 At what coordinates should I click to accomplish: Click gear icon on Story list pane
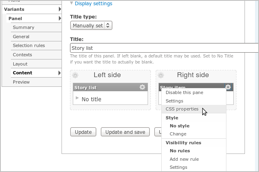tap(142, 87)
